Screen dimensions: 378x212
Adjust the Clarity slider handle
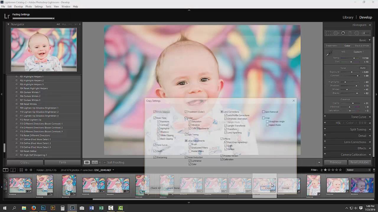(x=353, y=103)
